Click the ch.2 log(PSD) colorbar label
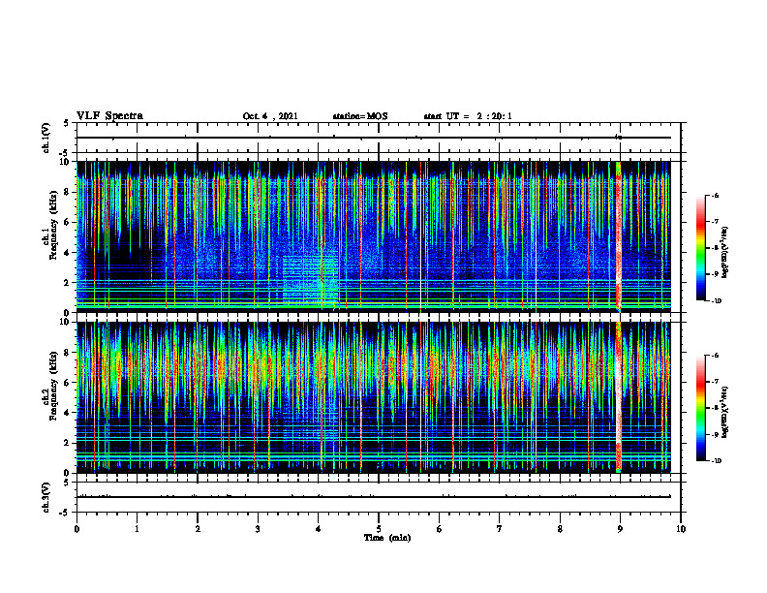 tap(724, 412)
